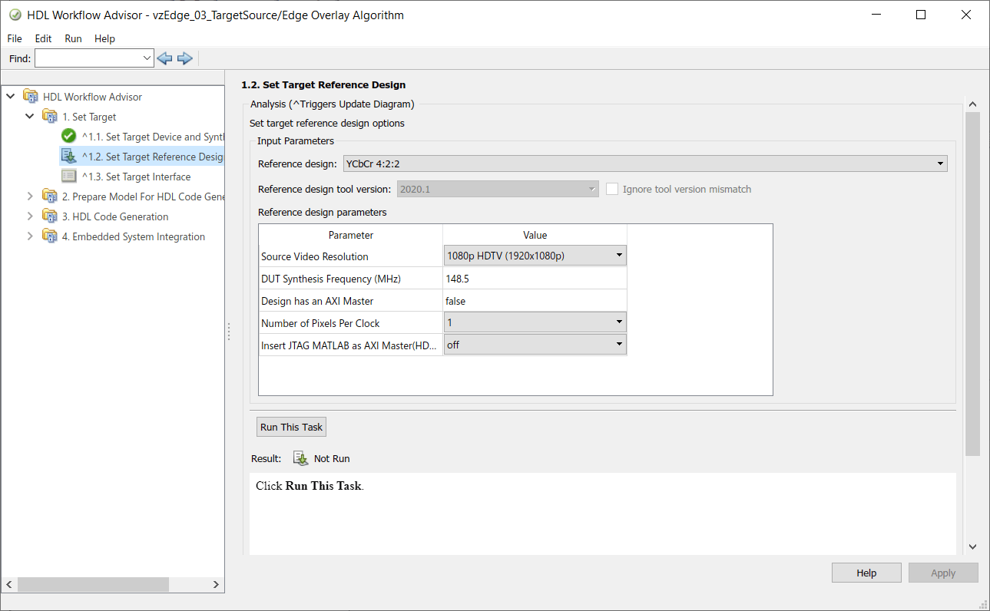Click the HDL Workflow Advisor root folder icon
990x611 pixels.
31,97
